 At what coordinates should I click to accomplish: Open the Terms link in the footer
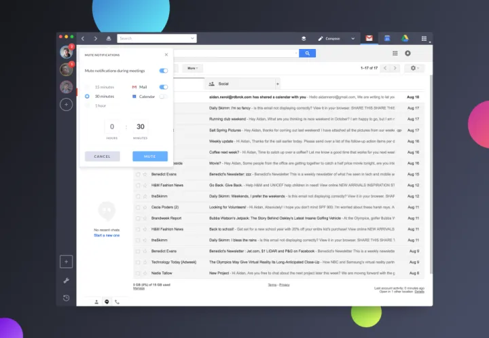click(272, 284)
